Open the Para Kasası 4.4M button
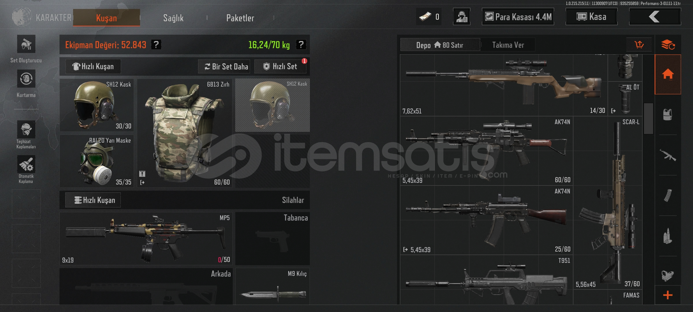Screen dimensions: 693x312 click(x=518, y=17)
